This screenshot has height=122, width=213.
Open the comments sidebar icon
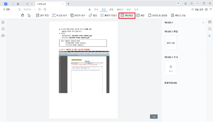pyautogui.click(x=3, y=36)
